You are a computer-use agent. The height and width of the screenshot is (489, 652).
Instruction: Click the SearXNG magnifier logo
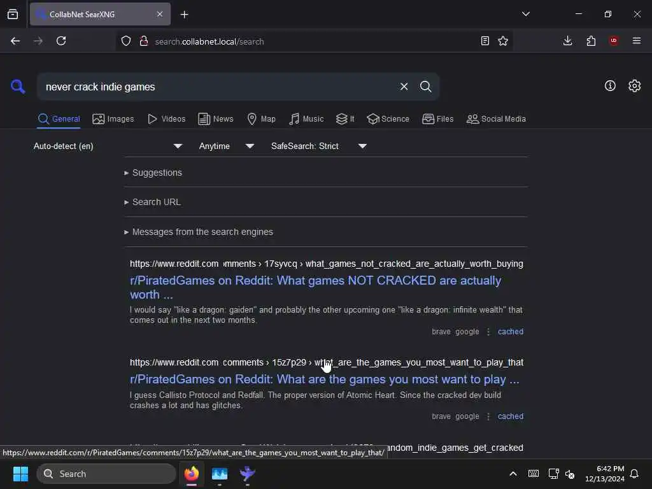tap(18, 87)
